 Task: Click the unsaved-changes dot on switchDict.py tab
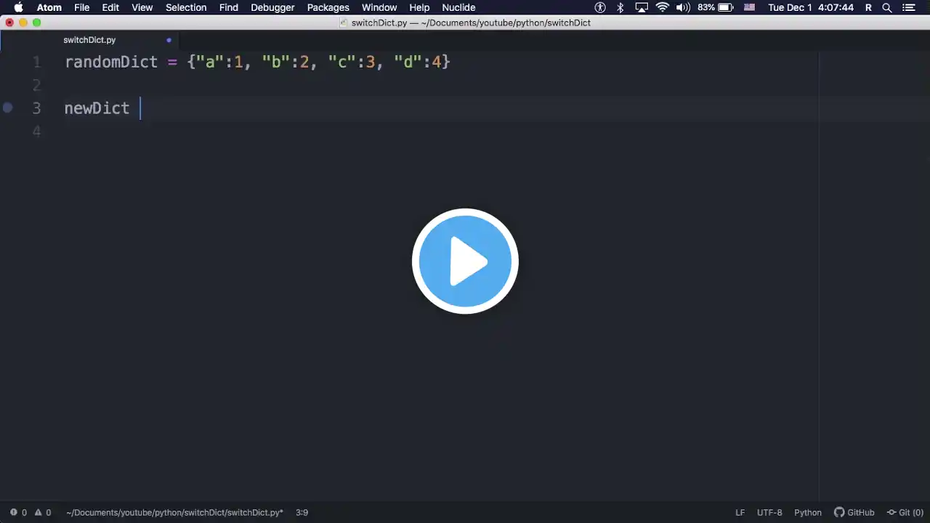pyautogui.click(x=169, y=40)
